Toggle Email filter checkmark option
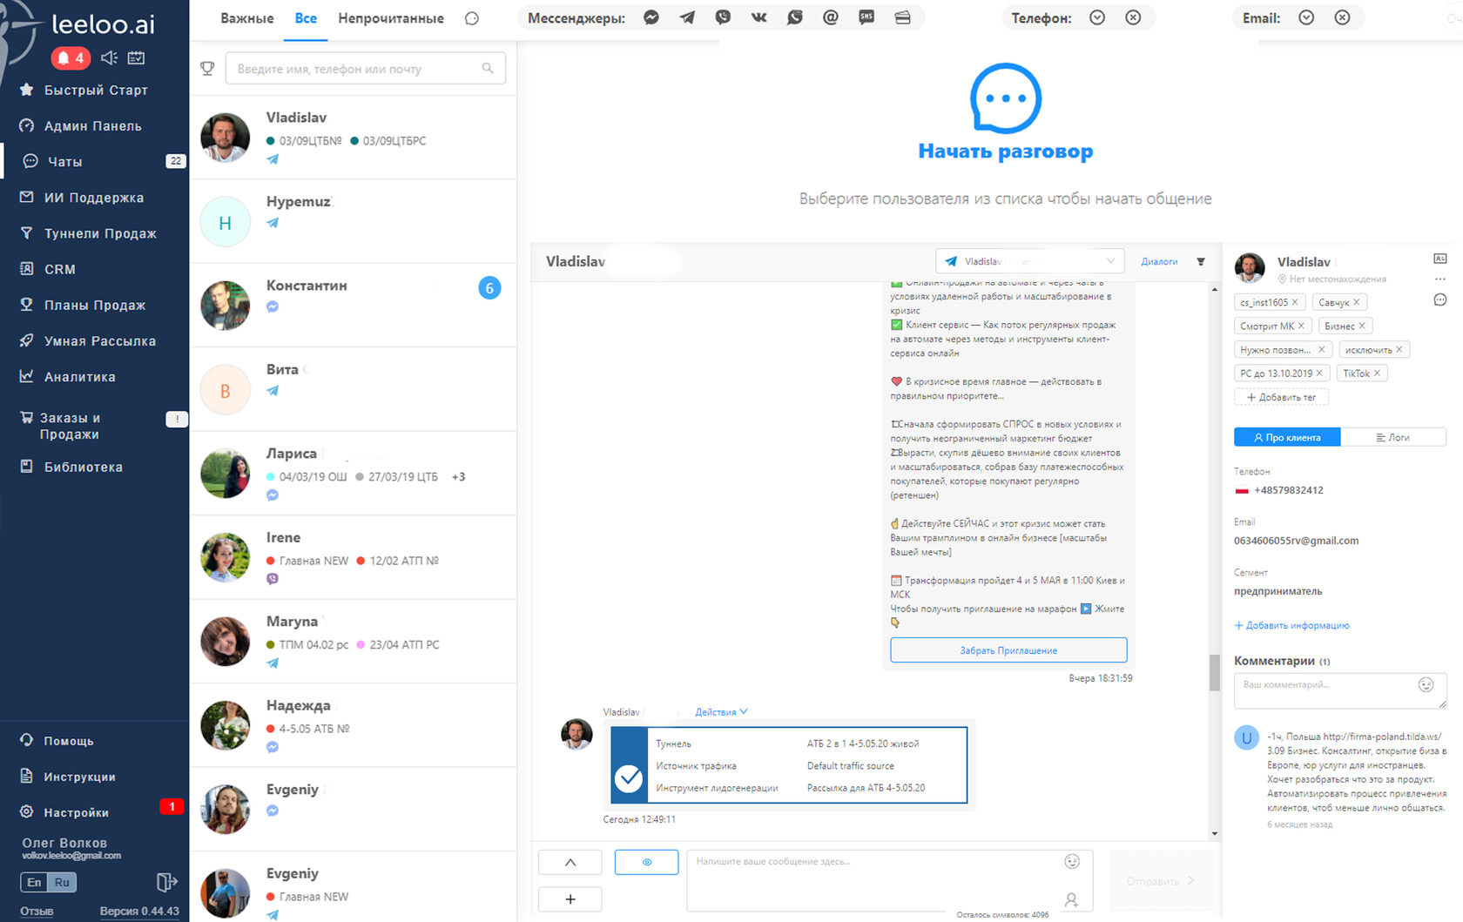Viewport: 1463px width, 922px height. click(1306, 17)
